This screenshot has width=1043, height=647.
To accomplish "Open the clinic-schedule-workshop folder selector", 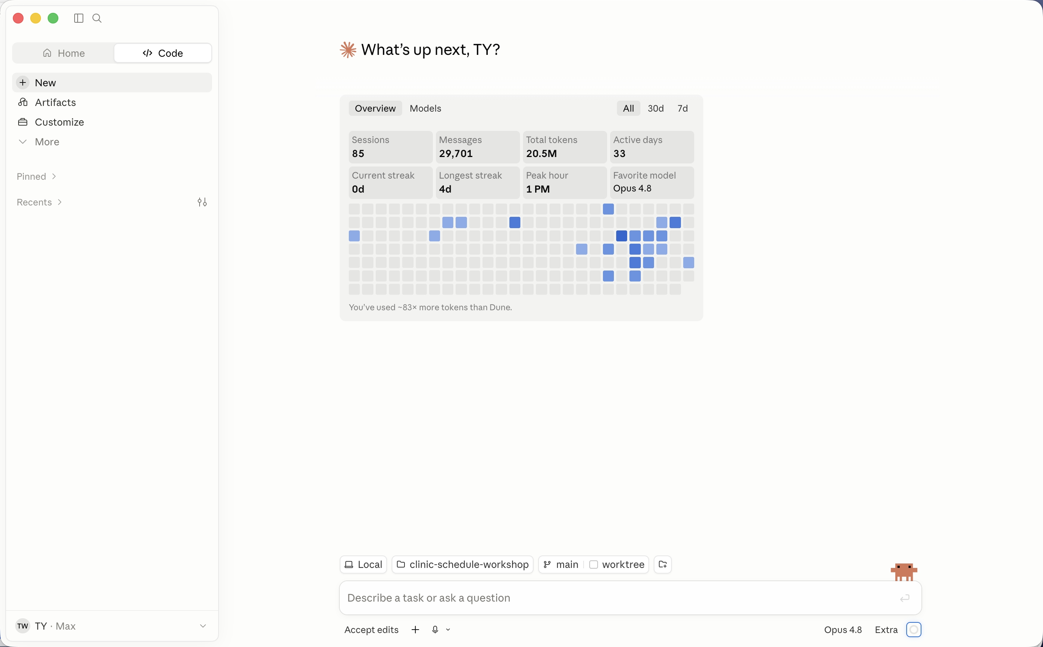I will (x=462, y=565).
